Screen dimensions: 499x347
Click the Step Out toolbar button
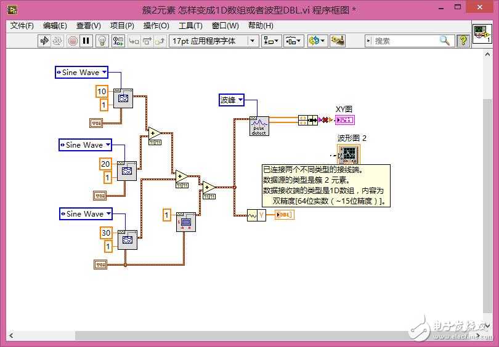160,41
